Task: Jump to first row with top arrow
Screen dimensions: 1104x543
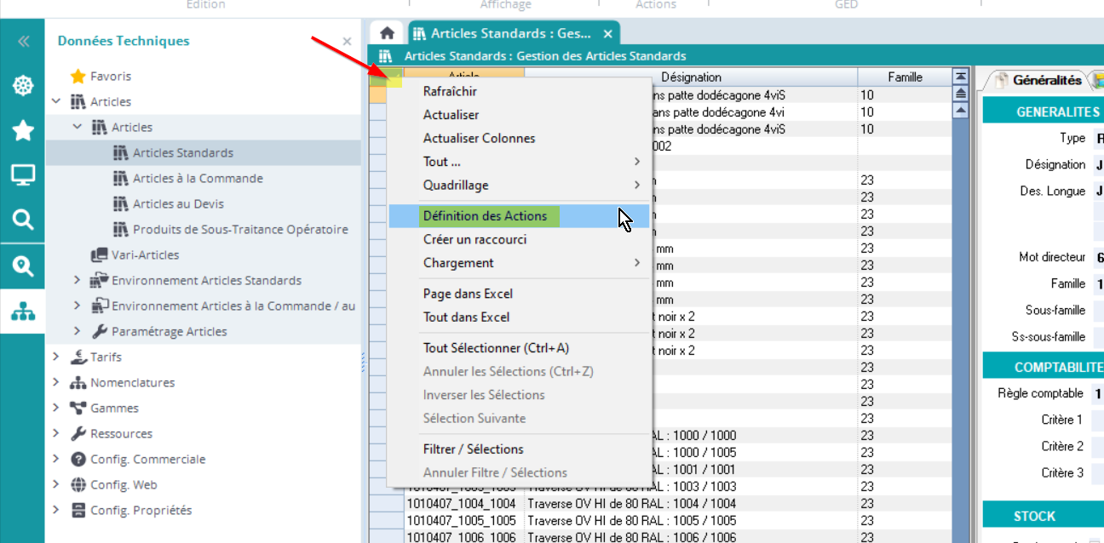Action: (961, 77)
